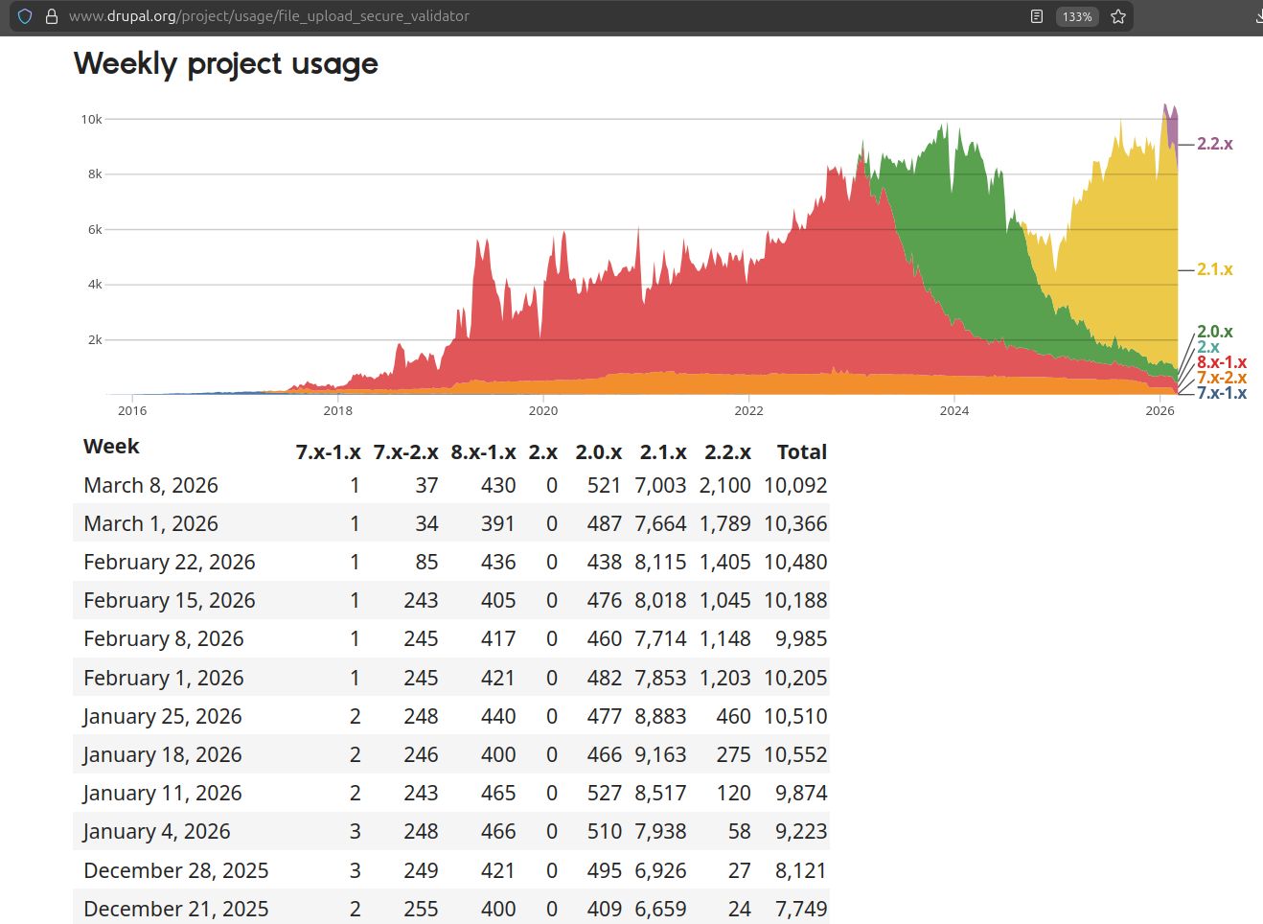Reset zoom by clicking the 133% indicator
Viewport: 1263px width, 924px height.
(1076, 15)
